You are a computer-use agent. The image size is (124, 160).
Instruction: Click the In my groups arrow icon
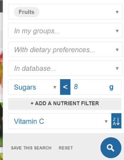tap(117, 31)
